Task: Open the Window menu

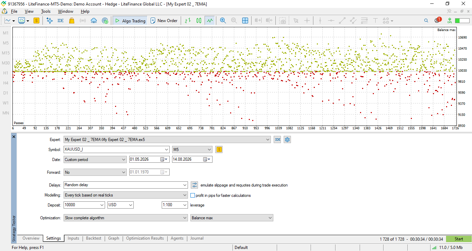Action: coord(66,11)
